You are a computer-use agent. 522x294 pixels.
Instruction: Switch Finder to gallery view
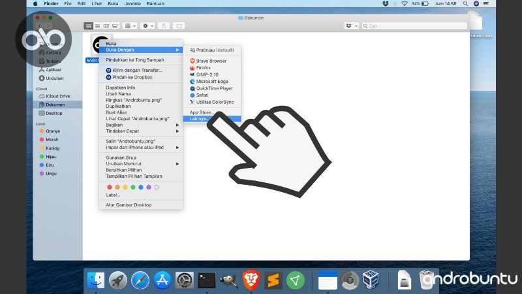pyautogui.click(x=115, y=26)
